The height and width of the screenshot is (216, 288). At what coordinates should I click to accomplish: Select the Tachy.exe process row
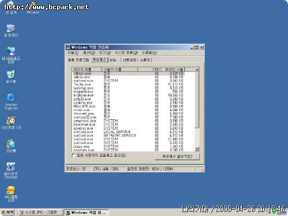coord(128,85)
